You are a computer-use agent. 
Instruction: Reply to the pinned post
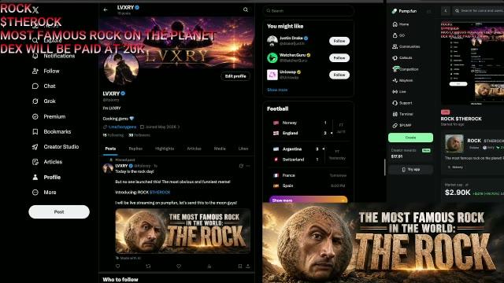click(x=117, y=266)
